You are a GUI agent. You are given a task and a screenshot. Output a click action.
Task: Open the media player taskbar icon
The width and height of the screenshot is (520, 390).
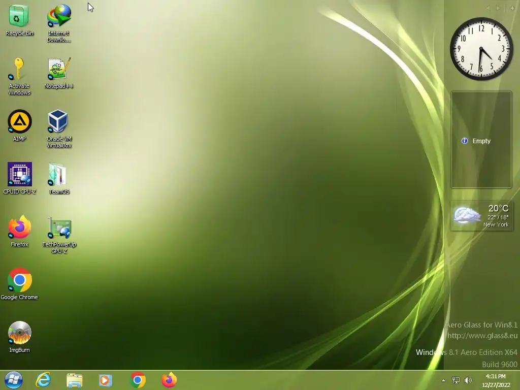pos(105,380)
